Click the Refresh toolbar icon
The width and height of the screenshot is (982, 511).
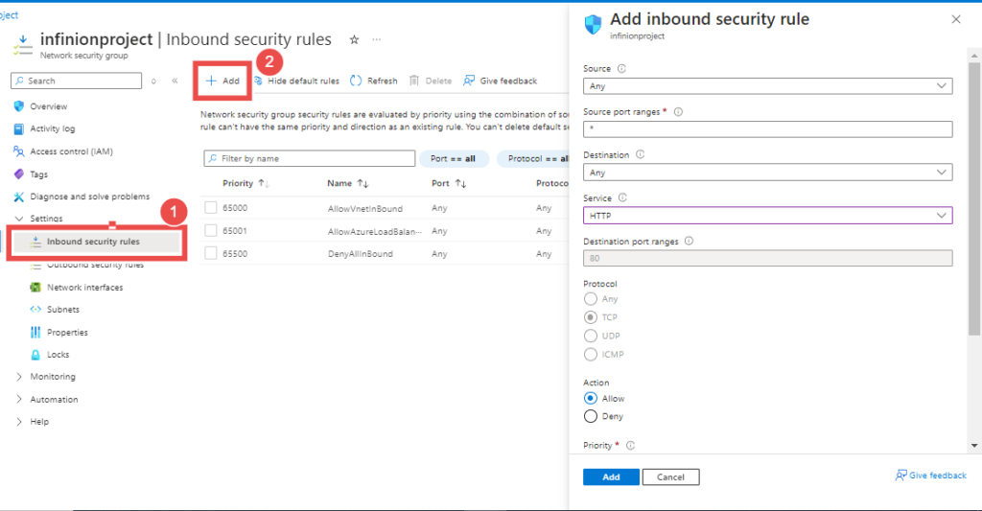click(x=356, y=81)
